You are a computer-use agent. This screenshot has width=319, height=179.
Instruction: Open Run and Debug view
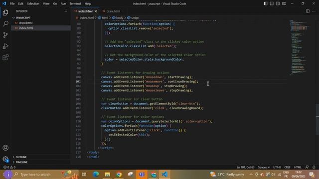click(5, 46)
